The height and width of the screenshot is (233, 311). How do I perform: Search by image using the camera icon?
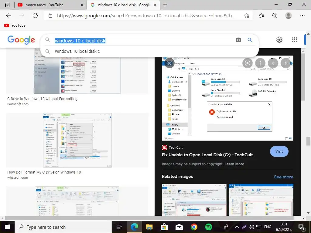pyautogui.click(x=238, y=40)
